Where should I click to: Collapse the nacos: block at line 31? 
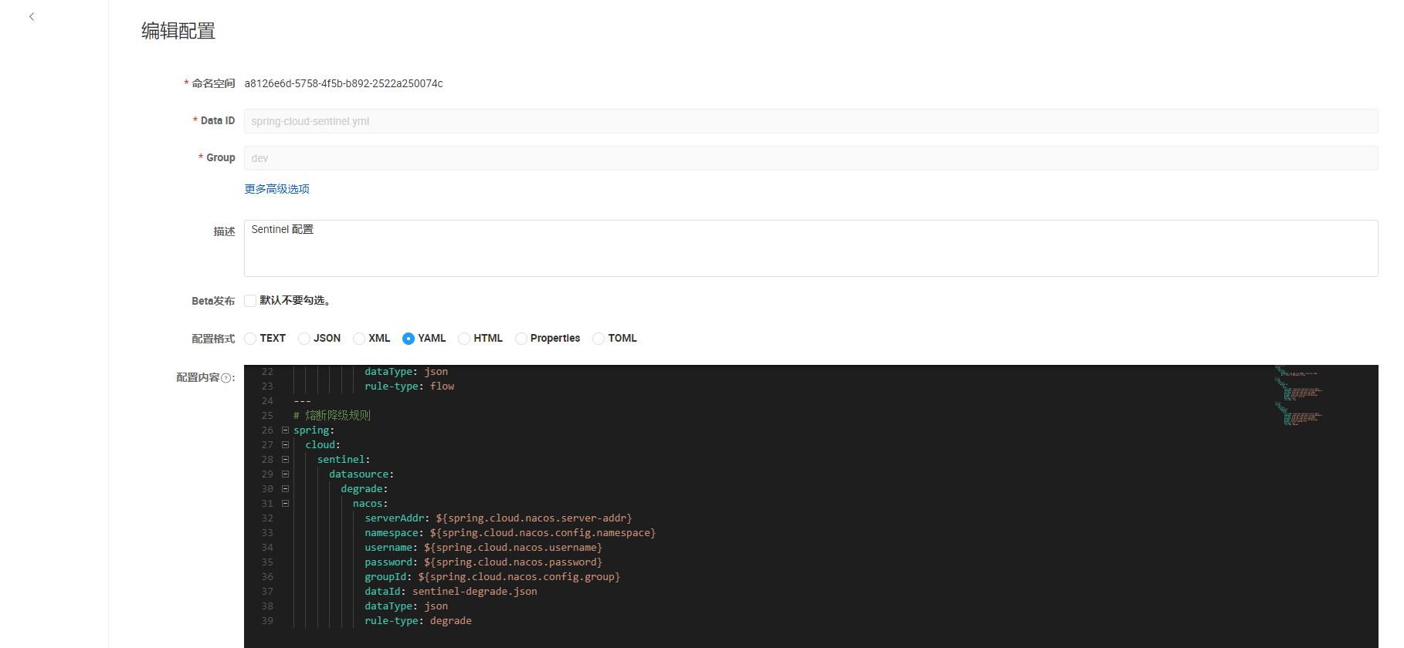click(285, 504)
